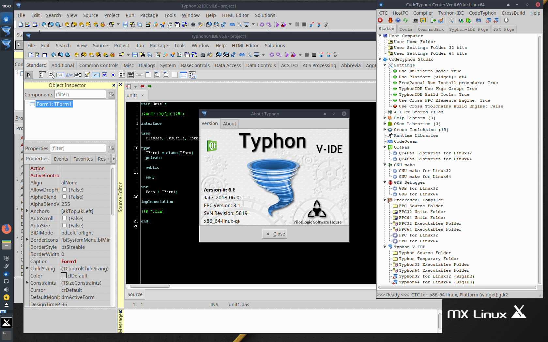Click red Jump Back arrow in Source Editor

[142, 86]
